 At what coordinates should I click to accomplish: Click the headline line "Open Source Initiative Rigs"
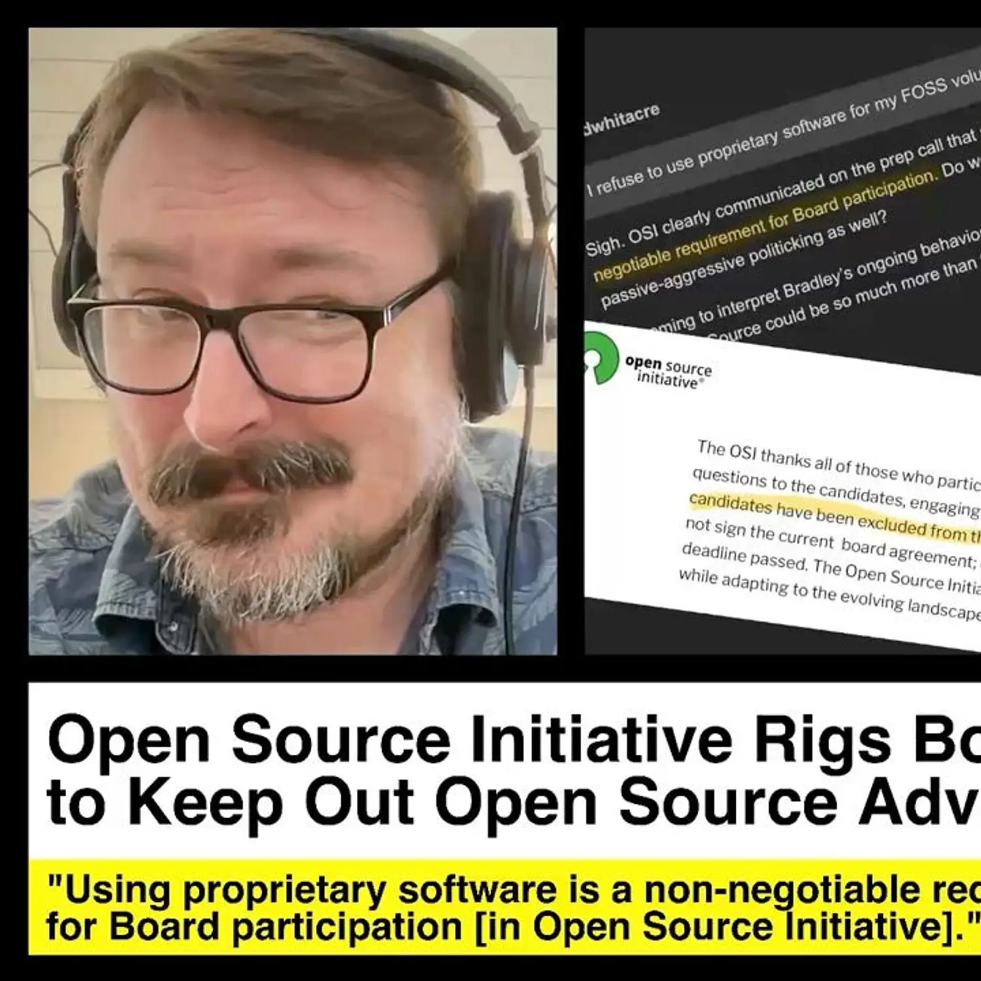514,740
